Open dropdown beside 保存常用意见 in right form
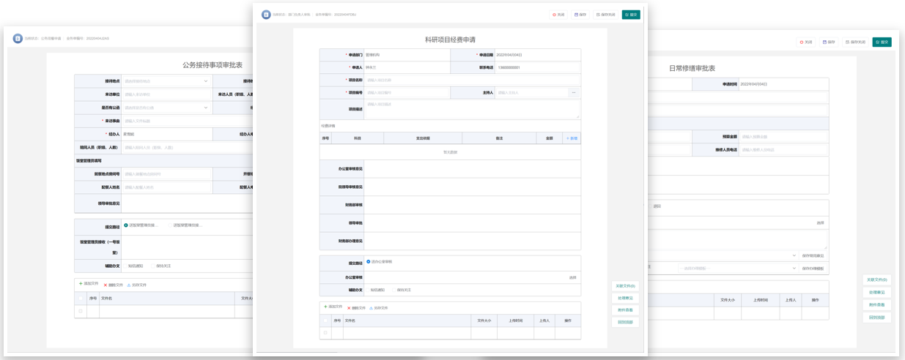Viewport: 905px width, 360px height. (794, 256)
